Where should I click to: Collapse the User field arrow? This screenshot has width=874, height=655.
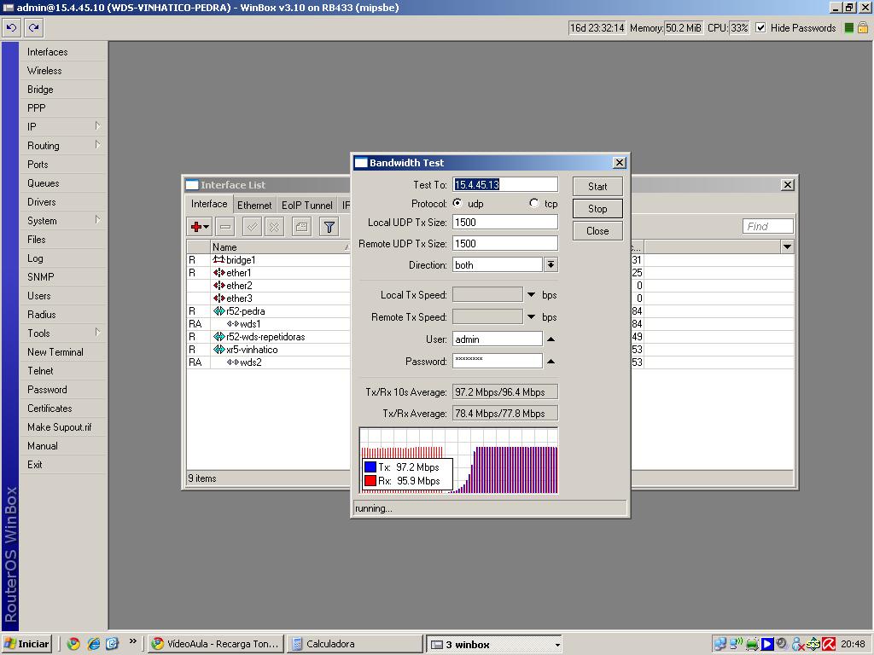click(x=551, y=339)
